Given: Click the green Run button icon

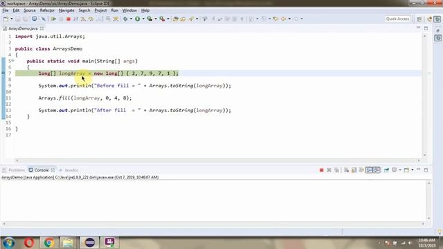Looking at the screenshot, I should coord(138,19).
